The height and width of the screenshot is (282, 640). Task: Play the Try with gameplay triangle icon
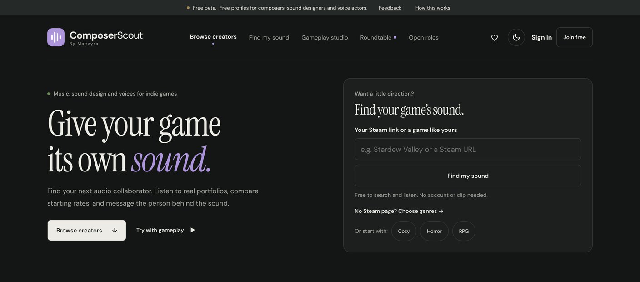[193, 230]
